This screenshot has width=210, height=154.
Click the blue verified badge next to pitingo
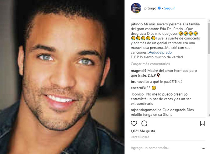click(x=159, y=8)
